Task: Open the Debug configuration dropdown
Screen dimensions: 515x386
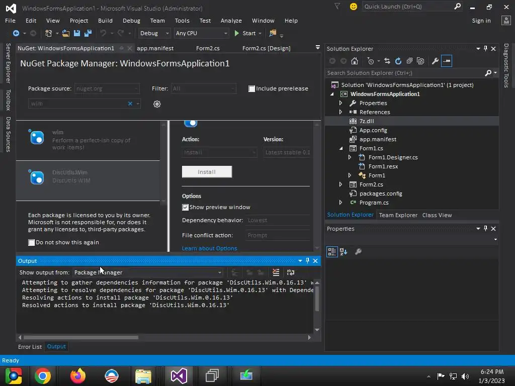Action: [167, 34]
